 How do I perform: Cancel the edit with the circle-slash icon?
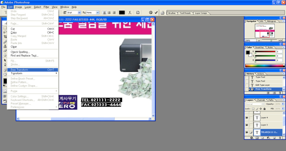coord(151,13)
